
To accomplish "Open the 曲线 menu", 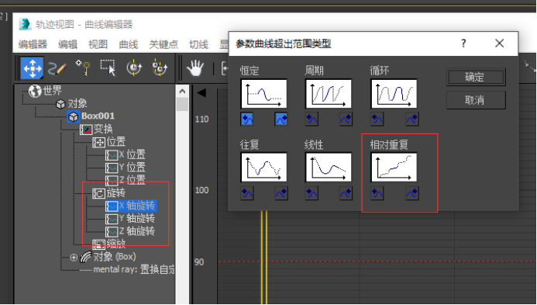I will pos(129,44).
